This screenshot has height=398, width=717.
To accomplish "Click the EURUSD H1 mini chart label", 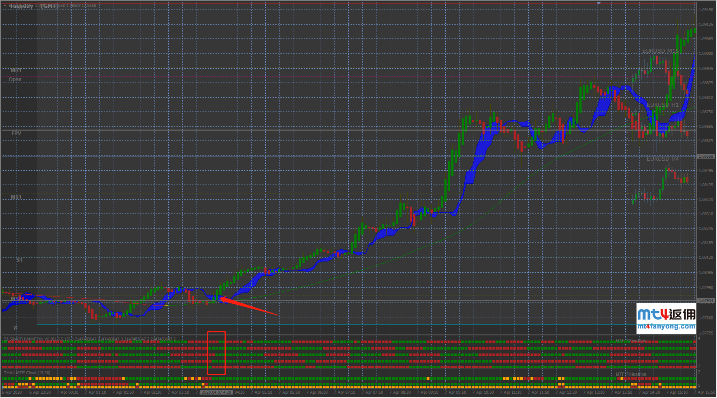I will [662, 105].
